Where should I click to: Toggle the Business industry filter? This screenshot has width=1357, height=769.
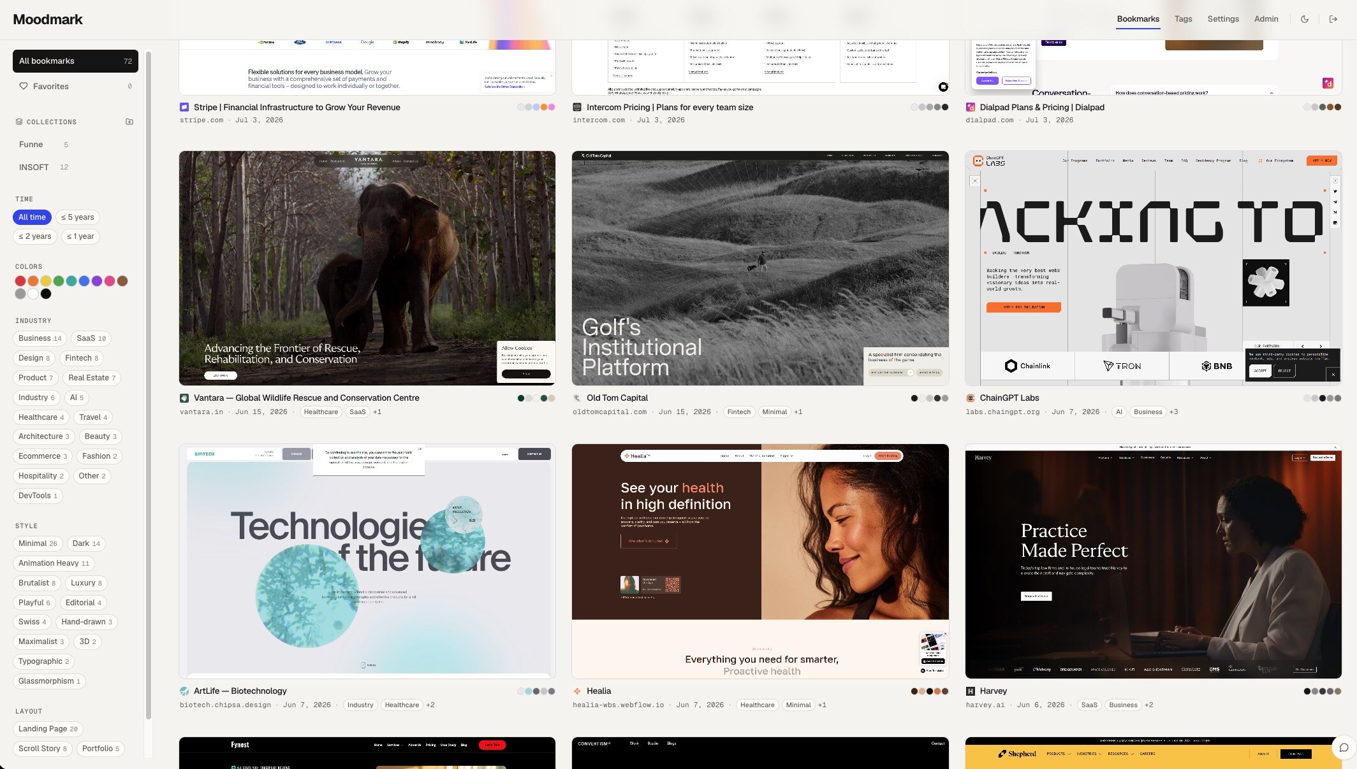click(40, 338)
